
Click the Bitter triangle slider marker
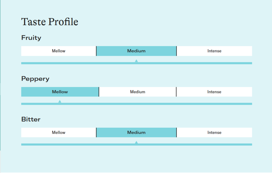click(136, 142)
